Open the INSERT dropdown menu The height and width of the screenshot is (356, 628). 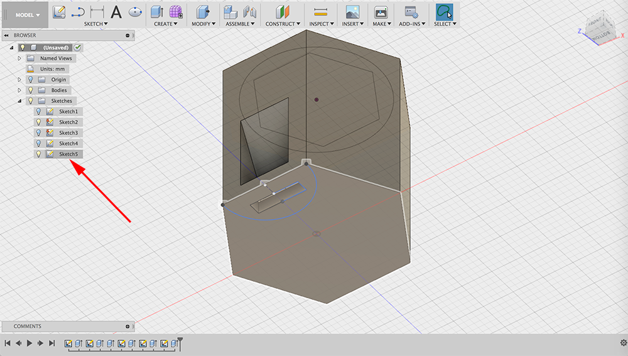pos(353,24)
